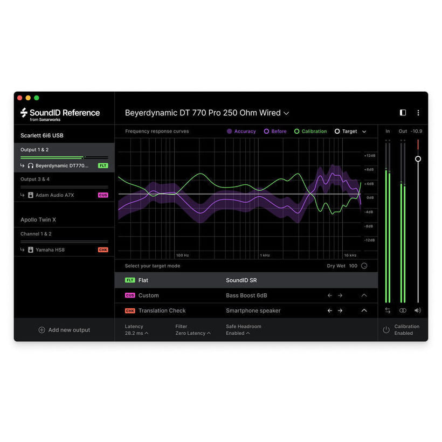
Task: Toggle the Calibration curve visibility
Action: pyautogui.click(x=310, y=132)
